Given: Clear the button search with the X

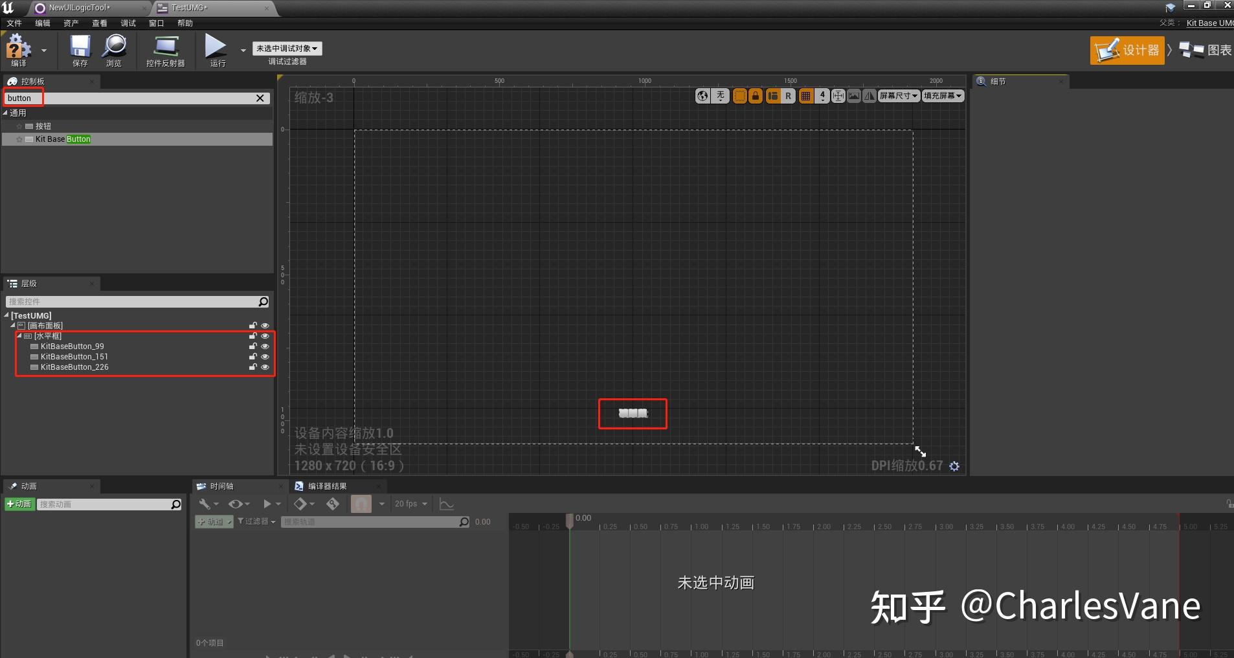Looking at the screenshot, I should tap(260, 98).
